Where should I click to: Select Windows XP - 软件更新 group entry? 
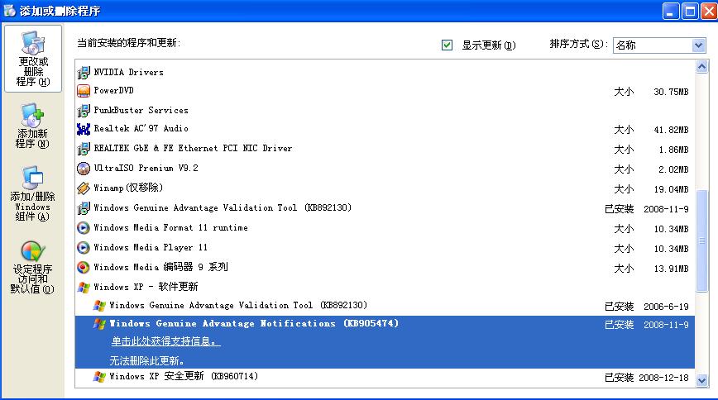tap(146, 287)
